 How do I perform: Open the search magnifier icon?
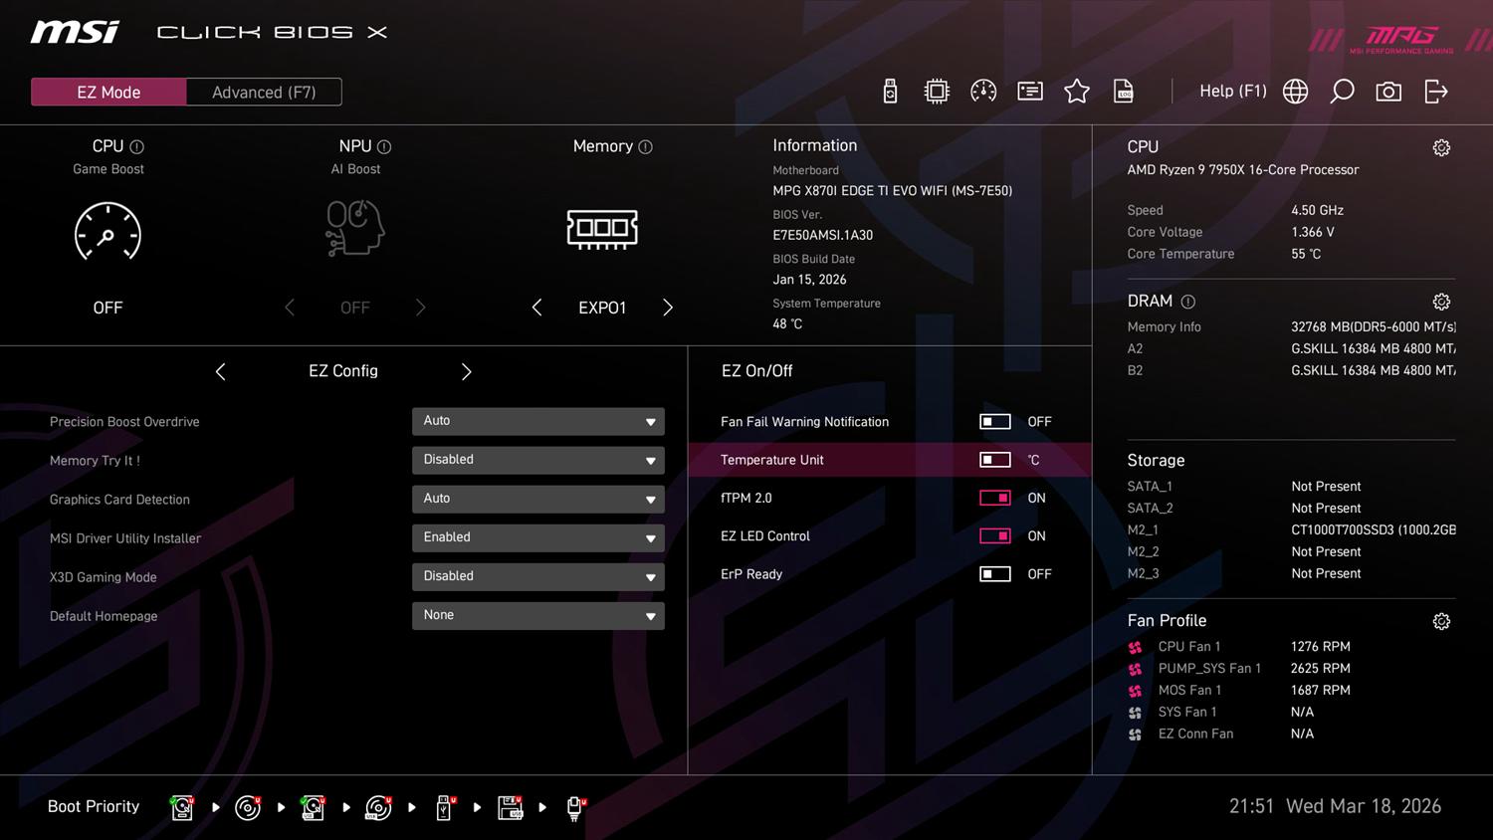coord(1342,92)
